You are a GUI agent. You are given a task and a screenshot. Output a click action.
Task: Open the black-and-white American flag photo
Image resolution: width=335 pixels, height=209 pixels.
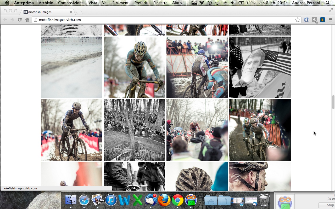pyautogui.click(x=260, y=67)
